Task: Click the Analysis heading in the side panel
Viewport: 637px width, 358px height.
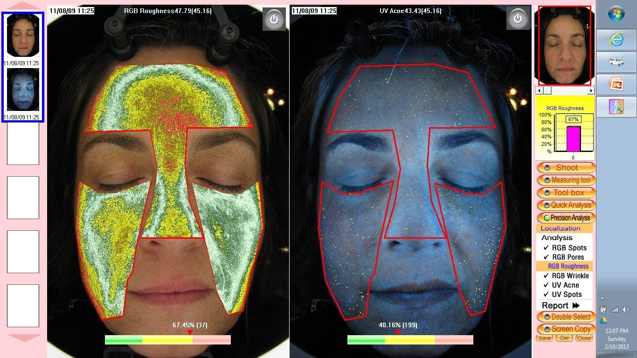Action: pyautogui.click(x=556, y=238)
